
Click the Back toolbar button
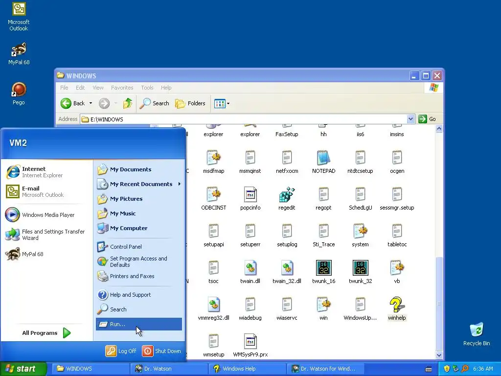pos(73,103)
